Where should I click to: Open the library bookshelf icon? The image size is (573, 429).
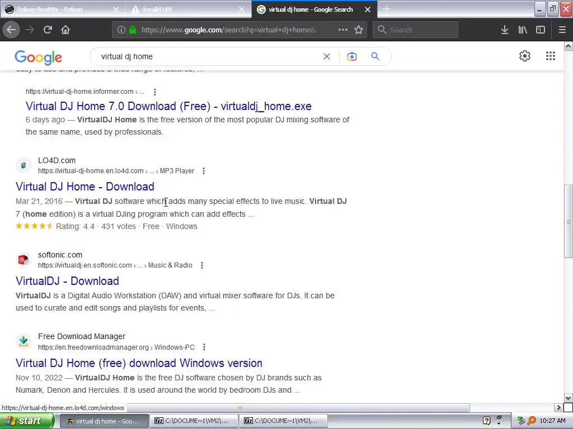point(523,30)
